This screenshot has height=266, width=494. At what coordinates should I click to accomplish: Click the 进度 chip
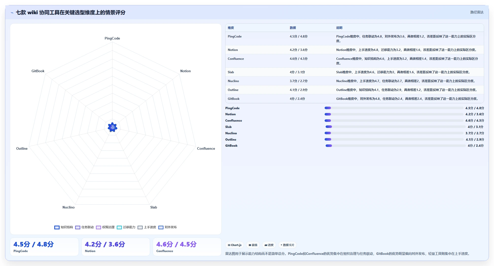click(x=269, y=245)
